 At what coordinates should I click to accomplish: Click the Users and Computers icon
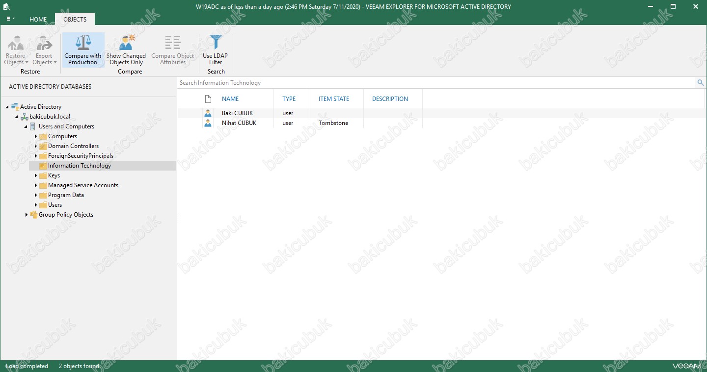(x=33, y=126)
